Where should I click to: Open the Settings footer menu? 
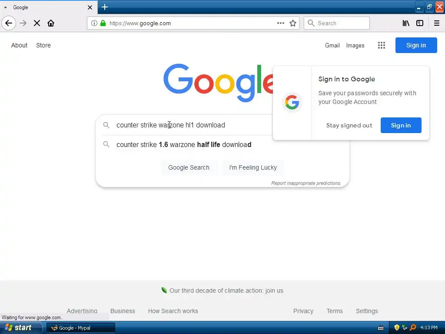(x=367, y=311)
